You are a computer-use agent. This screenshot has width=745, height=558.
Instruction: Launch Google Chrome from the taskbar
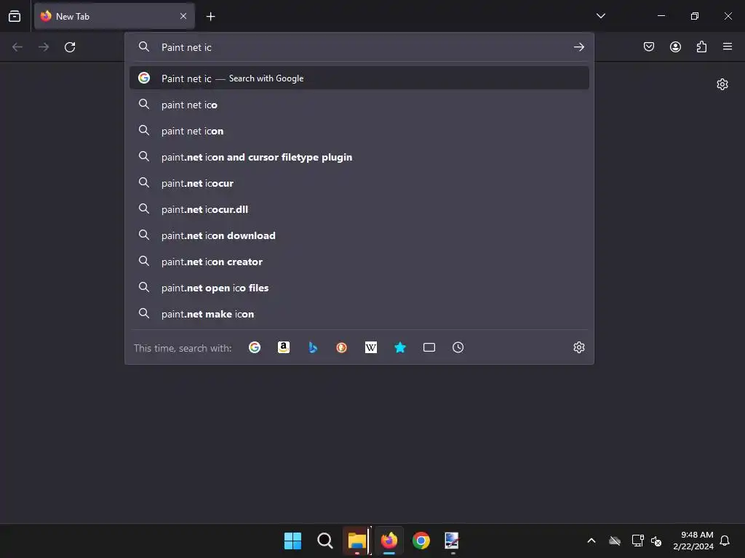(421, 541)
